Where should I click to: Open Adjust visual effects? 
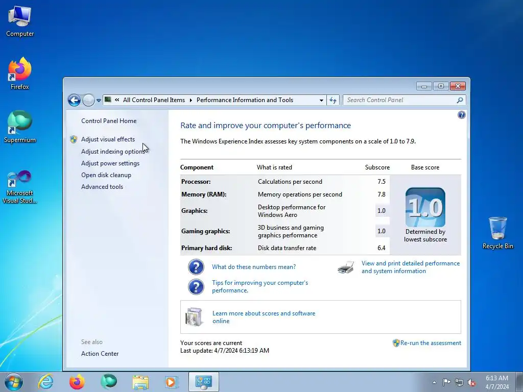tap(108, 139)
